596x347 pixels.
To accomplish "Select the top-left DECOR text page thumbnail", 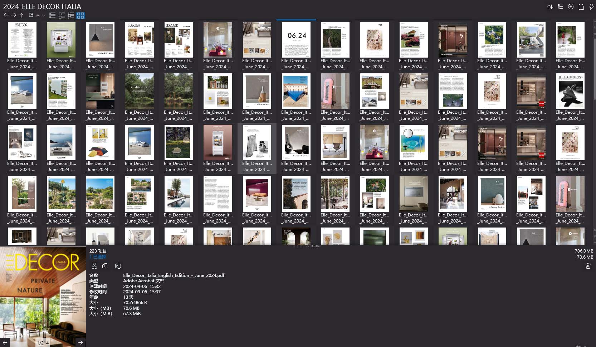I will 22,40.
